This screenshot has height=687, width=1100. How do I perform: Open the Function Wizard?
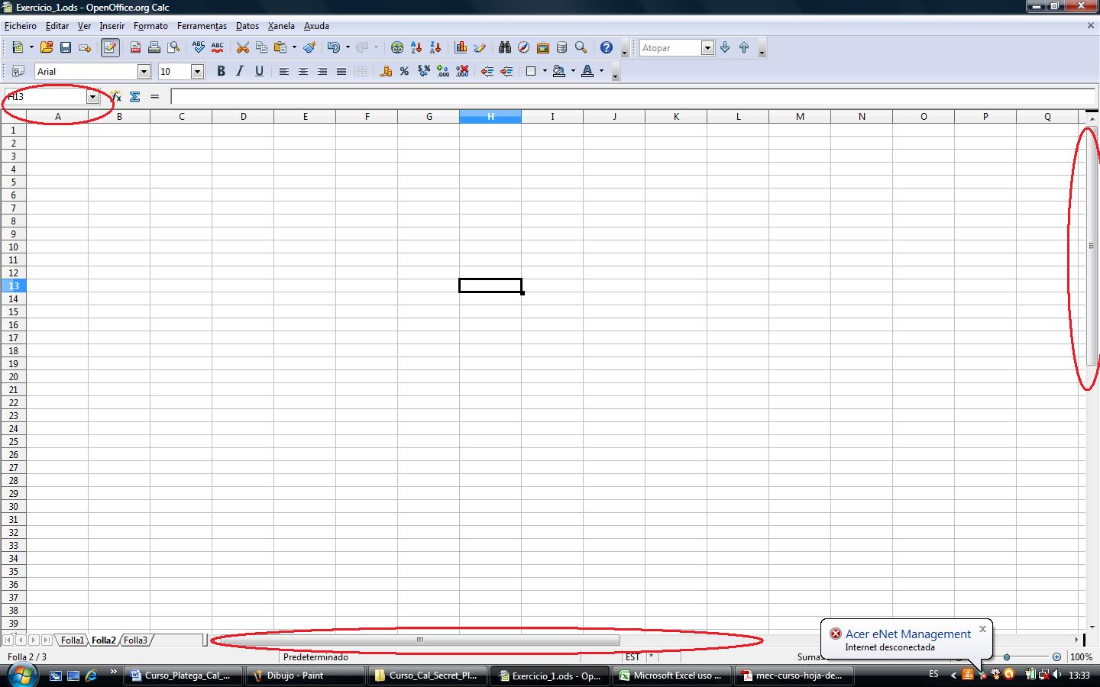(116, 97)
